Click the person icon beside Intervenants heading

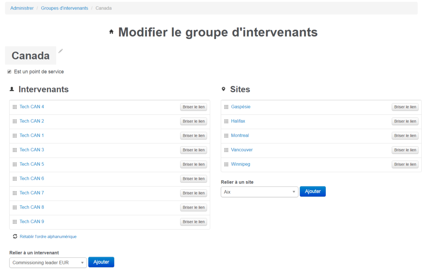click(x=12, y=89)
